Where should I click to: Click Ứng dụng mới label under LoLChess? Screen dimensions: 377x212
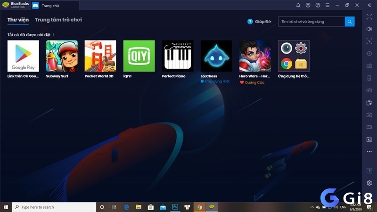click(x=217, y=81)
